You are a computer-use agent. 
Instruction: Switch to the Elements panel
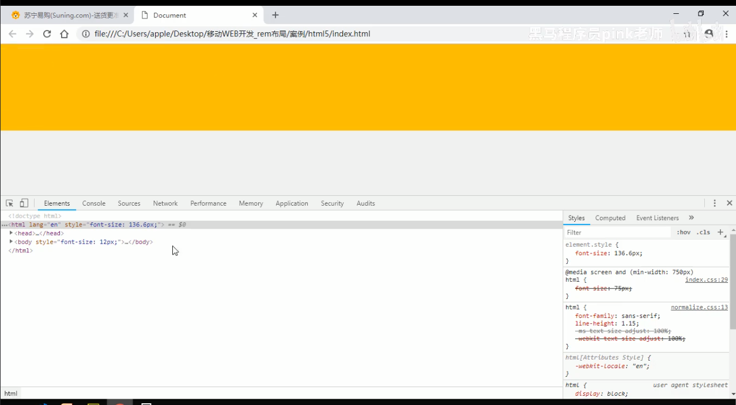[57, 203]
